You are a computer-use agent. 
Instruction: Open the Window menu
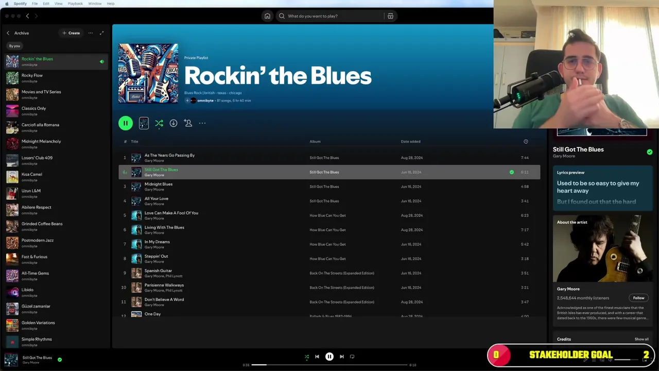pos(95,4)
